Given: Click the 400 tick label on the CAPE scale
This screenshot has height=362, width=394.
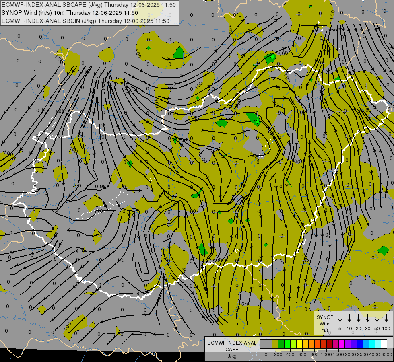Looking at the screenshot, I should [x=290, y=354].
